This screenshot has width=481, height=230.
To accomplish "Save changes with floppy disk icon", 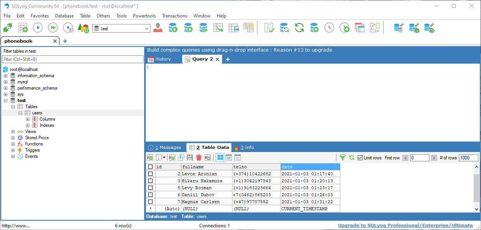I will pyautogui.click(x=190, y=157).
